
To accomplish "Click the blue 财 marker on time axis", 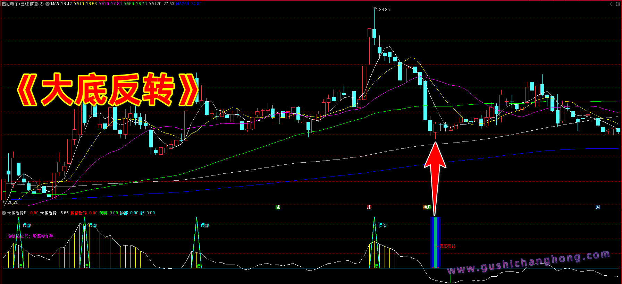I will [x=598, y=207].
